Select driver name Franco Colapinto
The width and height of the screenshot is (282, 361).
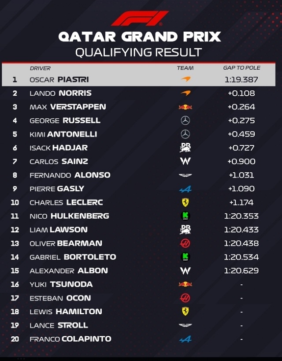(70, 339)
